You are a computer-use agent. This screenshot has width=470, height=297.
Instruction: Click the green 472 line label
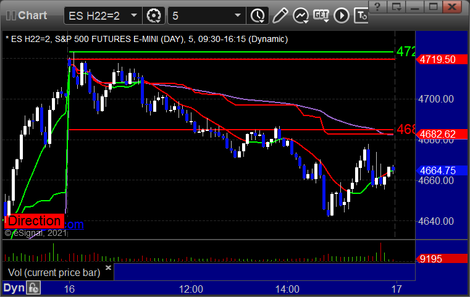[406, 51]
